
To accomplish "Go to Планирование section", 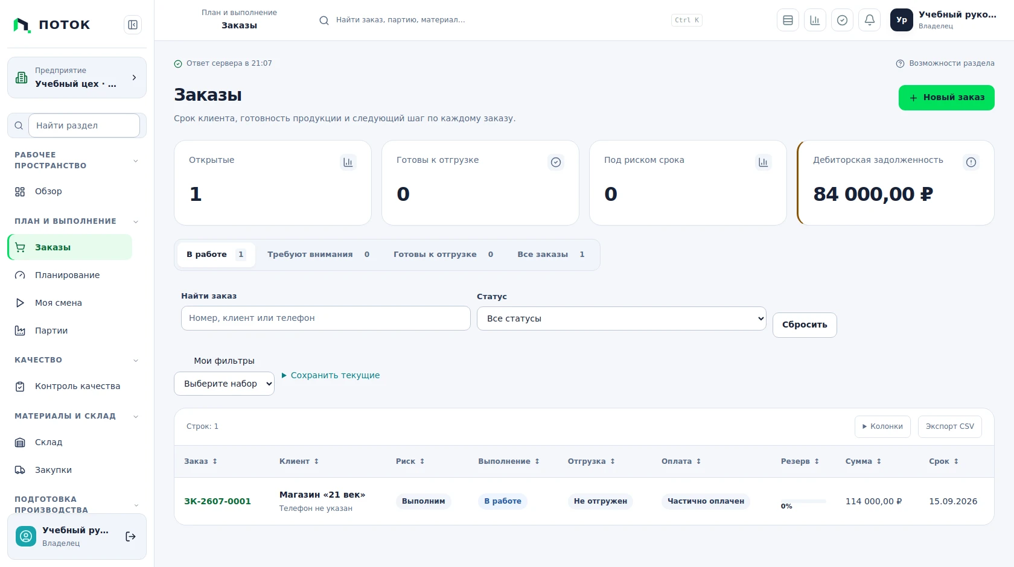I will coord(69,275).
